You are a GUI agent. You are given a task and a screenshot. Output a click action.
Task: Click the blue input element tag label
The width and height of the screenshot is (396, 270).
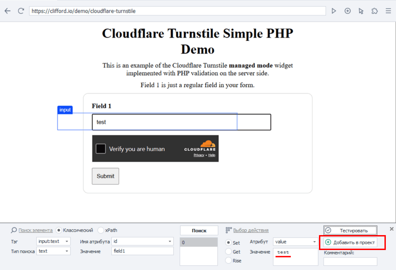pos(65,110)
